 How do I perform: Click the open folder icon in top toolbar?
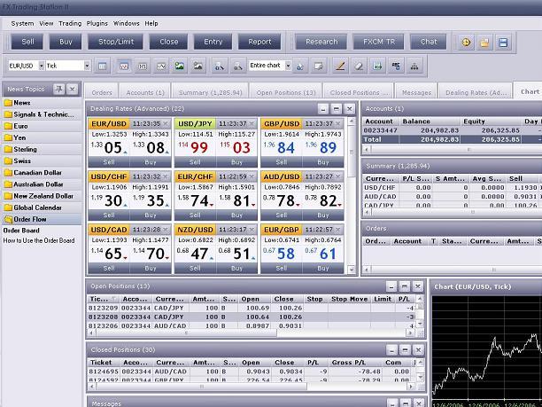(x=484, y=43)
